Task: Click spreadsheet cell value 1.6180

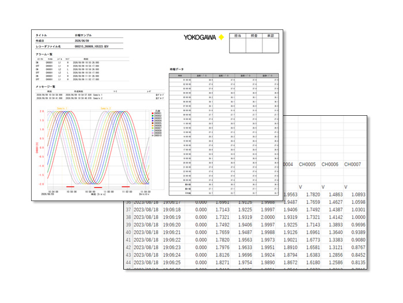Action: [x=313, y=263]
